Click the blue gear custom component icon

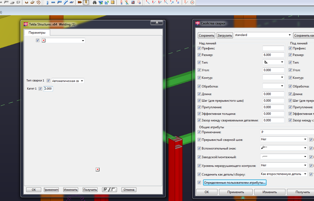pos(107,3)
